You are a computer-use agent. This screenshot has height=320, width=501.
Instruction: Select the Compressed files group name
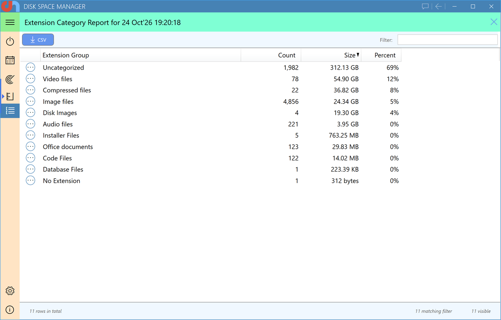click(67, 90)
